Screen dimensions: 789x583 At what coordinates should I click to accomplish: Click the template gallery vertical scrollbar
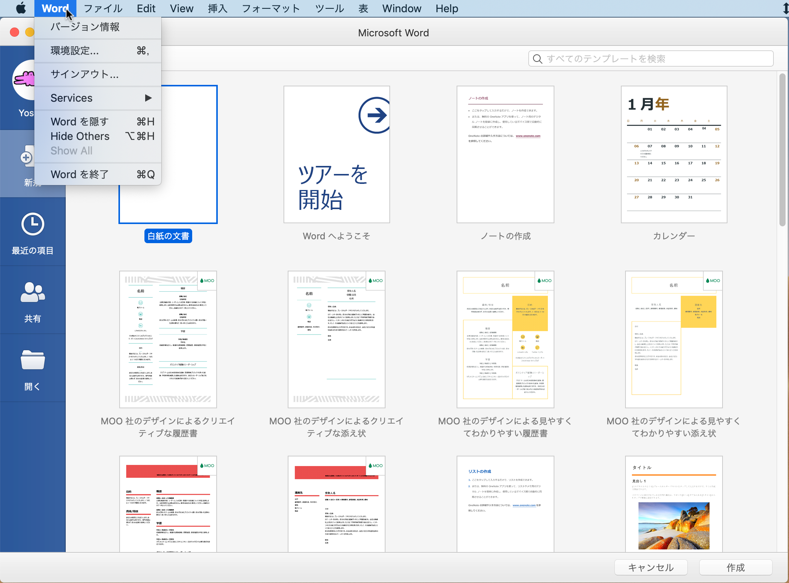[x=783, y=150]
